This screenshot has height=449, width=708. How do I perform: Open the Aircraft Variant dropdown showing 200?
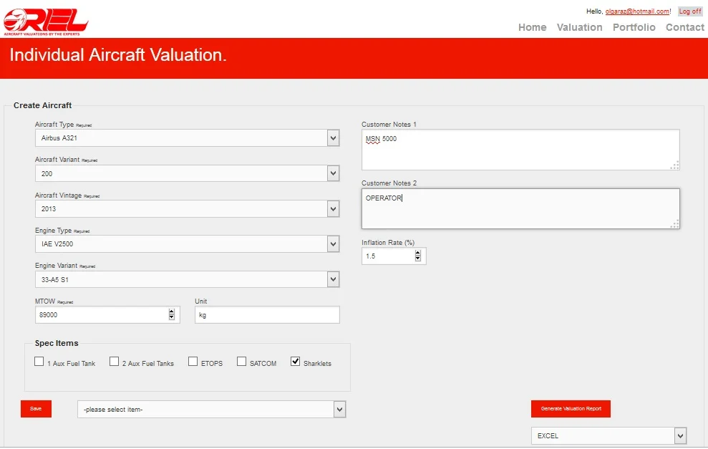pyautogui.click(x=187, y=173)
